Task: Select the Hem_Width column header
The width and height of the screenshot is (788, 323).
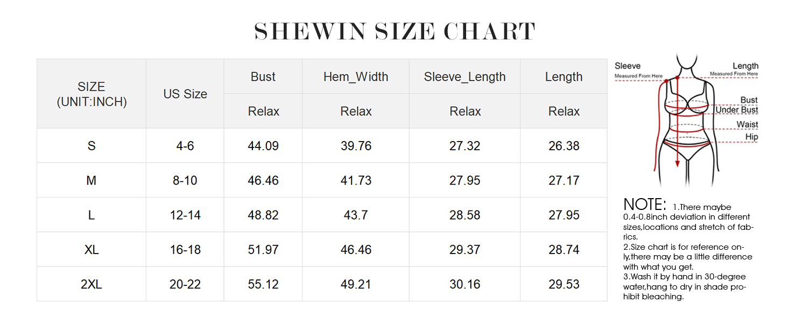Action: pos(356,77)
